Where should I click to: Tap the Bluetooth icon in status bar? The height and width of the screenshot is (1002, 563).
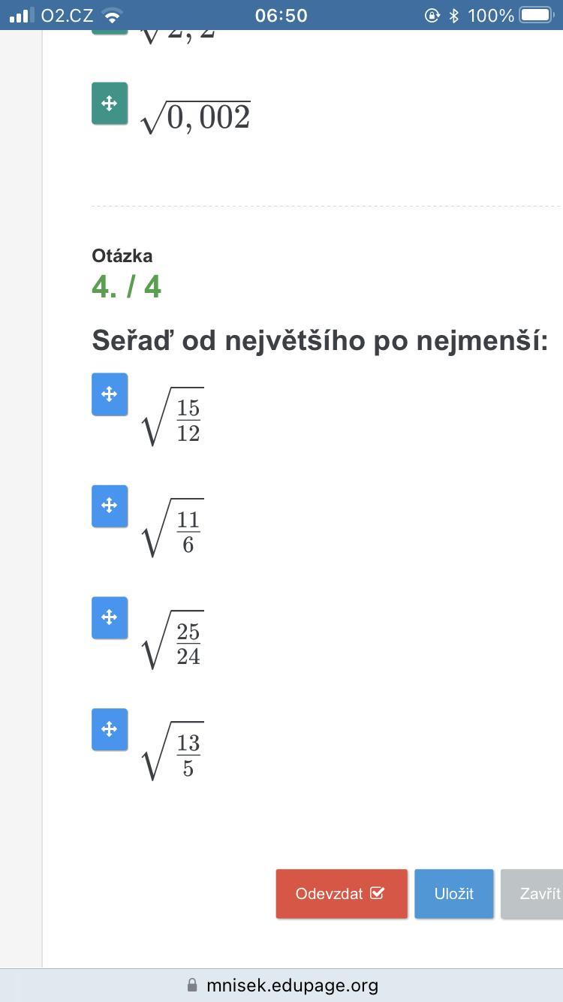pyautogui.click(x=453, y=15)
